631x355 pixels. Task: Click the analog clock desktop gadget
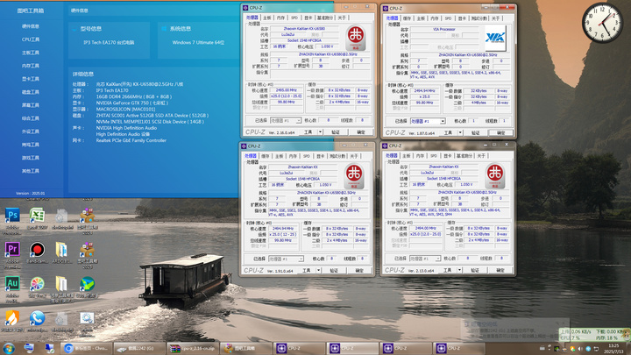[x=602, y=23]
